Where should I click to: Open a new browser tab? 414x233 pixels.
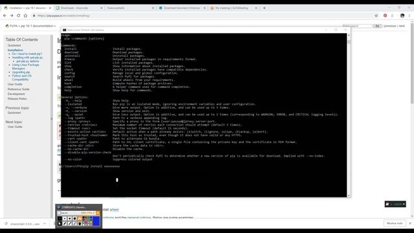pos(265,8)
